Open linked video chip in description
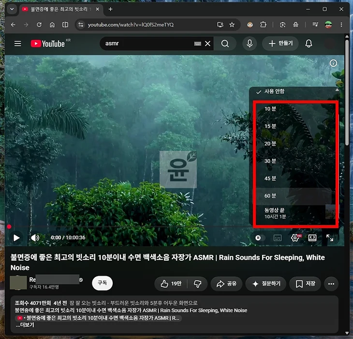 (98, 318)
